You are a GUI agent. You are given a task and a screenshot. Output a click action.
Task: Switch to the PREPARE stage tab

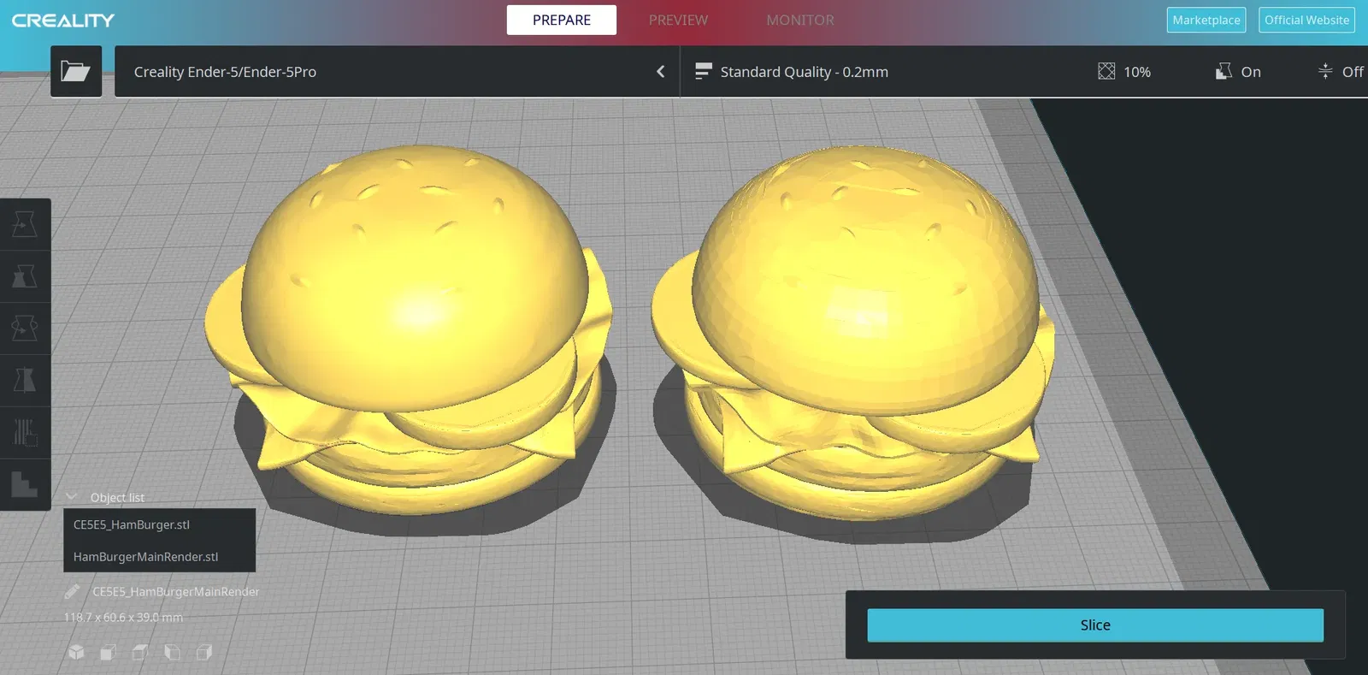point(561,20)
